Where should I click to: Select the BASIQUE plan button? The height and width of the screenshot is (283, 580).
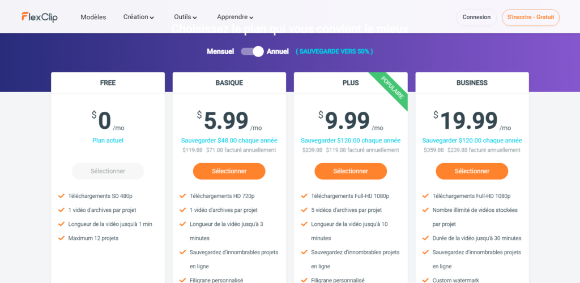coord(229,171)
